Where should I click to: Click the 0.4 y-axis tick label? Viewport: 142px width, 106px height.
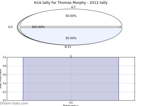[4, 83]
